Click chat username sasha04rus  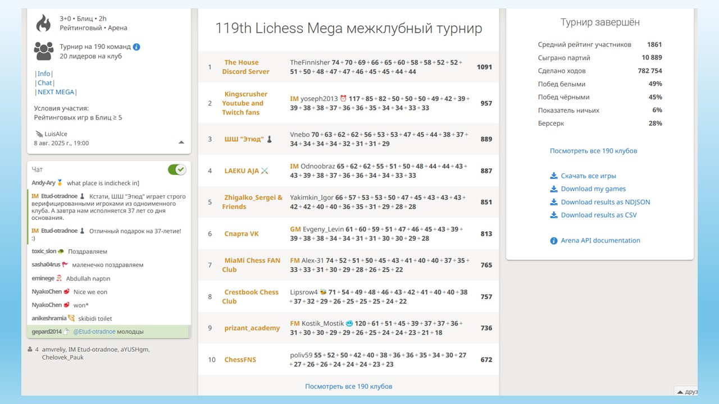[45, 265]
